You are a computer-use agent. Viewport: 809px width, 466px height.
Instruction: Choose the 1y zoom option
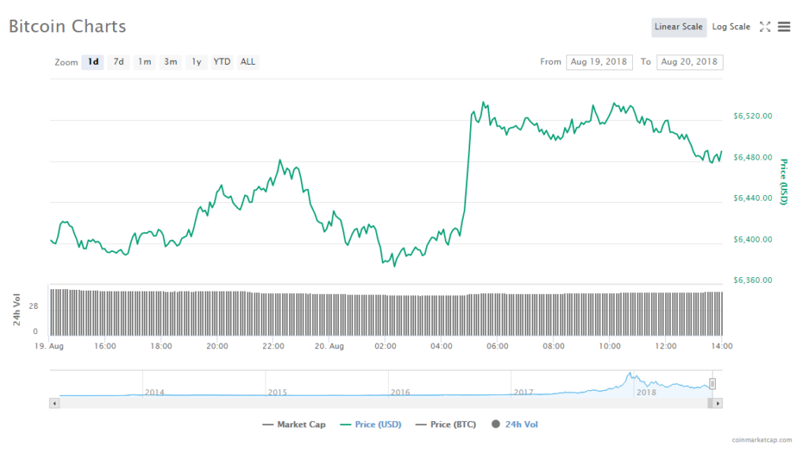tap(196, 62)
